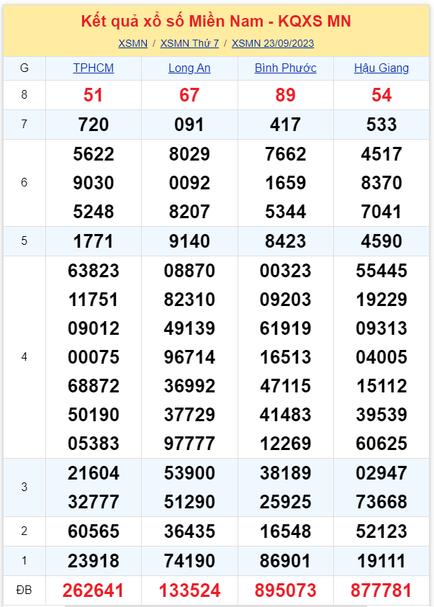The height and width of the screenshot is (607, 434).
Task: Click prize 3 number 51290
Action: coord(189,502)
